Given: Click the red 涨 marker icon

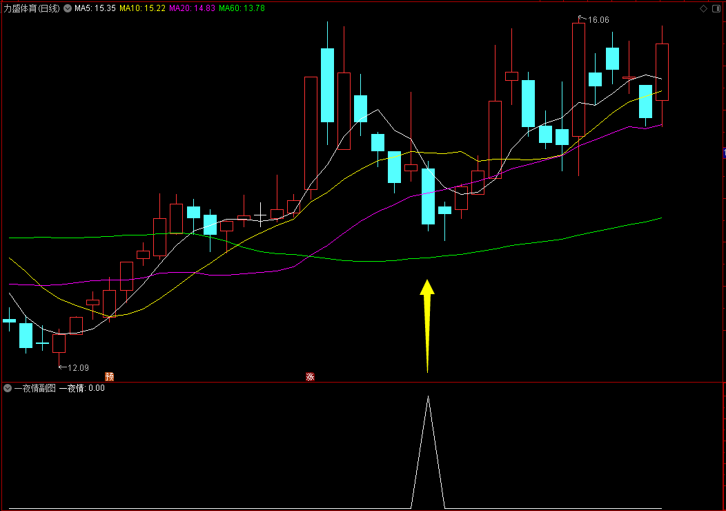Looking at the screenshot, I should coord(311,376).
